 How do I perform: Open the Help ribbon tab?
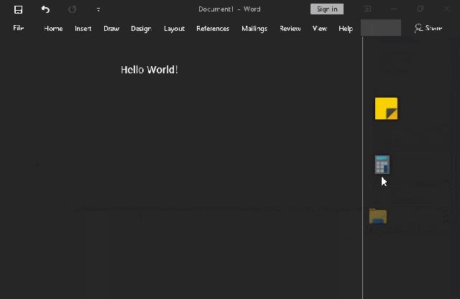[x=346, y=29]
